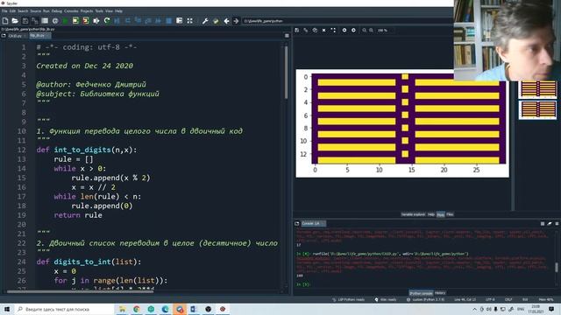The height and width of the screenshot is (315, 561).
Task: Click line 12 def int_to_digits
Action: click(x=87, y=150)
